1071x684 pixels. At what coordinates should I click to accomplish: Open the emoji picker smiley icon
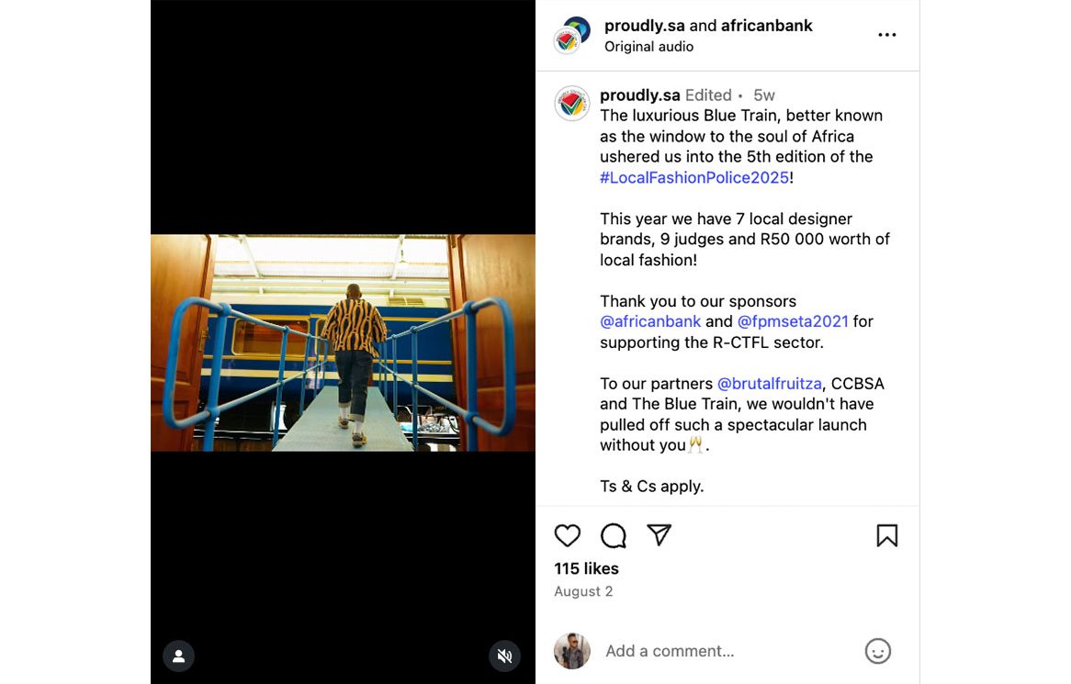tap(878, 651)
